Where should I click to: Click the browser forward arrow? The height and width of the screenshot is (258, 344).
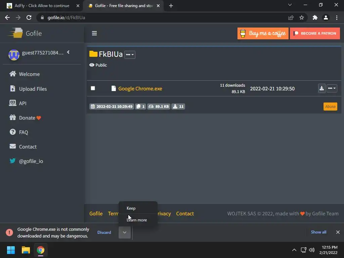(18, 17)
